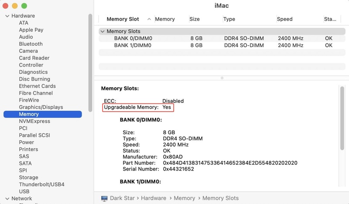Screen dimensions: 349x204
Task: Click the Manufacturer value 0x80AD
Action: coord(173,157)
